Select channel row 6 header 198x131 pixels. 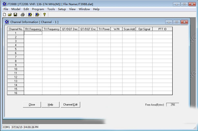16,53
